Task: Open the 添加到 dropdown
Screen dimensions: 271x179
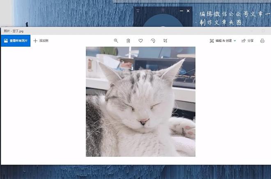Action: pos(41,41)
